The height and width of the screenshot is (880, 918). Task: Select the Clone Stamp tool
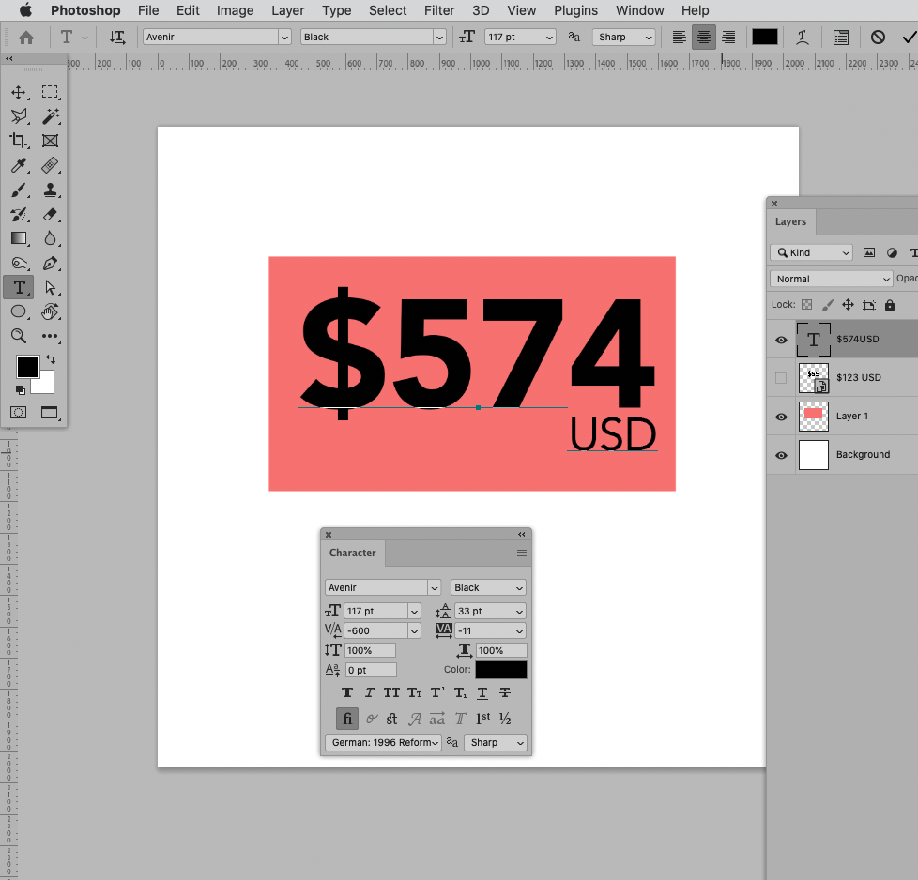coord(50,190)
